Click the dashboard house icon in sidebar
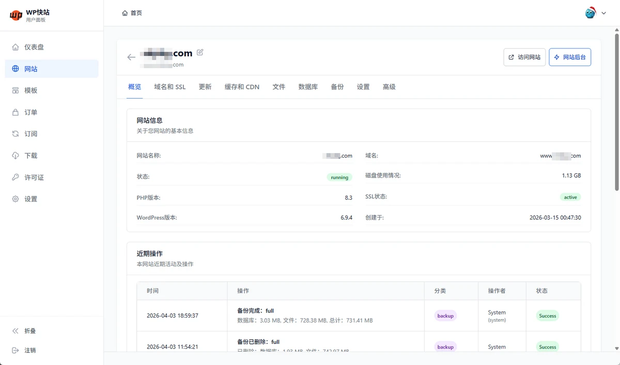This screenshot has width=620, height=365. pos(16,47)
